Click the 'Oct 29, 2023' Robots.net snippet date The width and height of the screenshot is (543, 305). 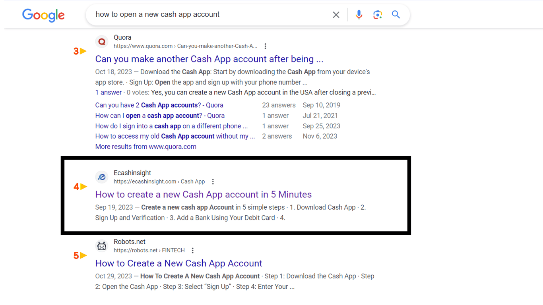[114, 276]
